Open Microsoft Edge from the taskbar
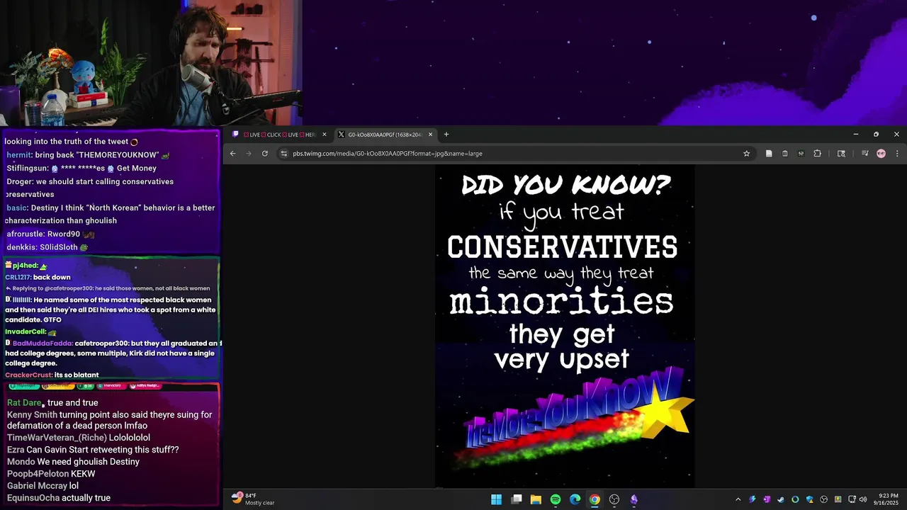This screenshot has height=510, width=907. pos(575,499)
